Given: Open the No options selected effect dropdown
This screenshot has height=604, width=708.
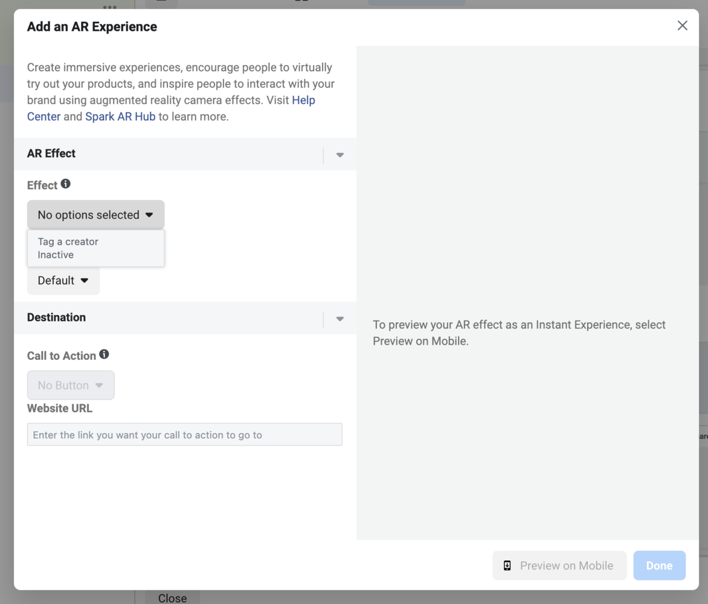Looking at the screenshot, I should pyautogui.click(x=95, y=214).
